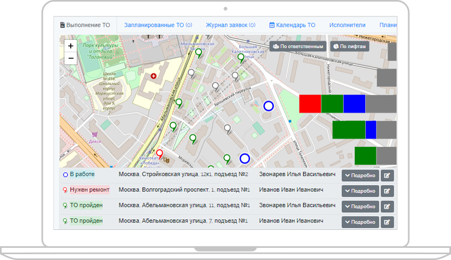Edit the Абельмановская улица, 11 entry

coord(388,207)
